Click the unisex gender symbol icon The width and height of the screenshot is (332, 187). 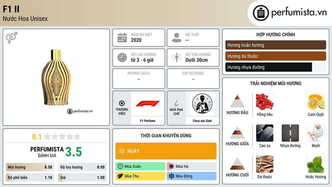point(12,38)
